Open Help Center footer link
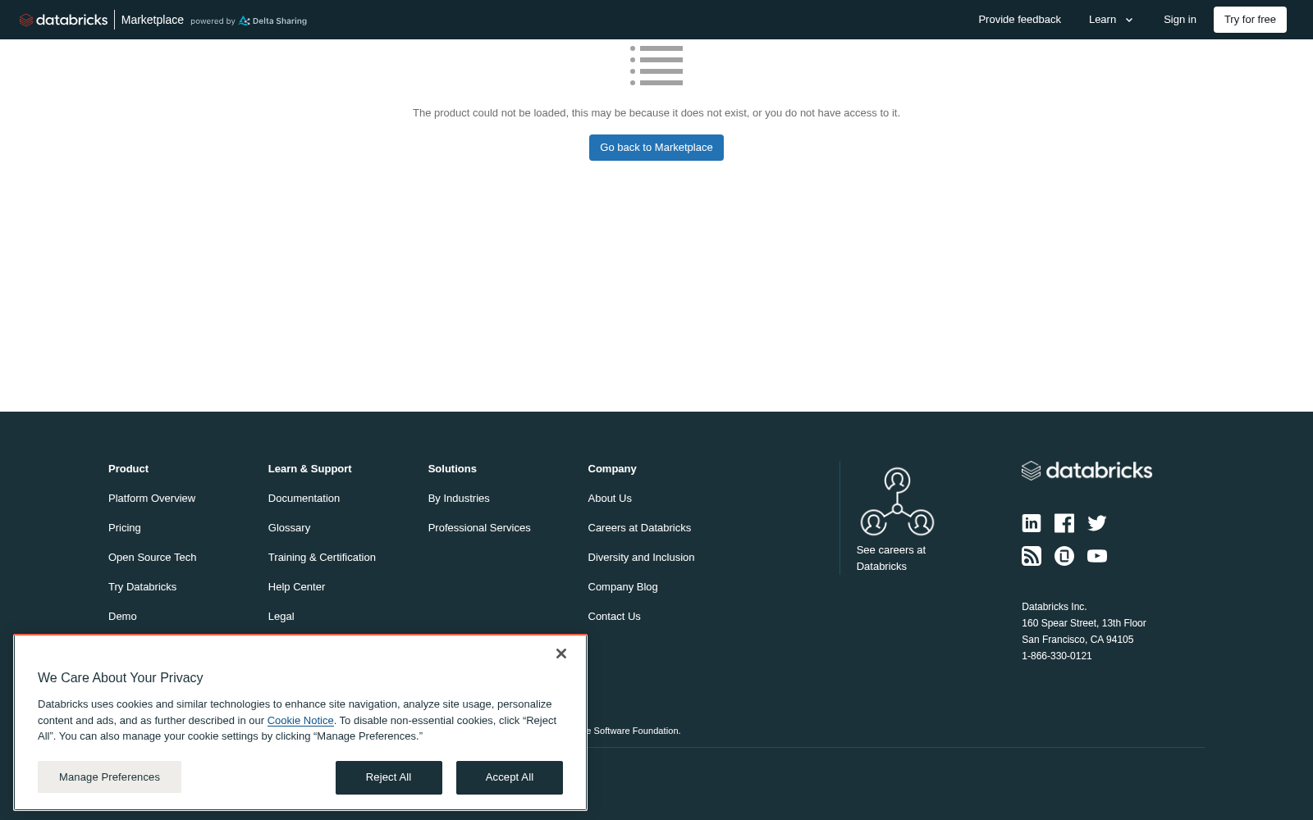 [x=296, y=587]
